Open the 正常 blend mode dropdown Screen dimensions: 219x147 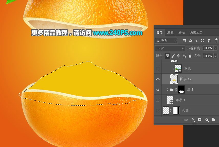coord(170,49)
